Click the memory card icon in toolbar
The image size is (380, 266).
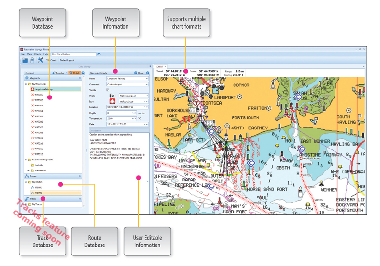click(32, 60)
